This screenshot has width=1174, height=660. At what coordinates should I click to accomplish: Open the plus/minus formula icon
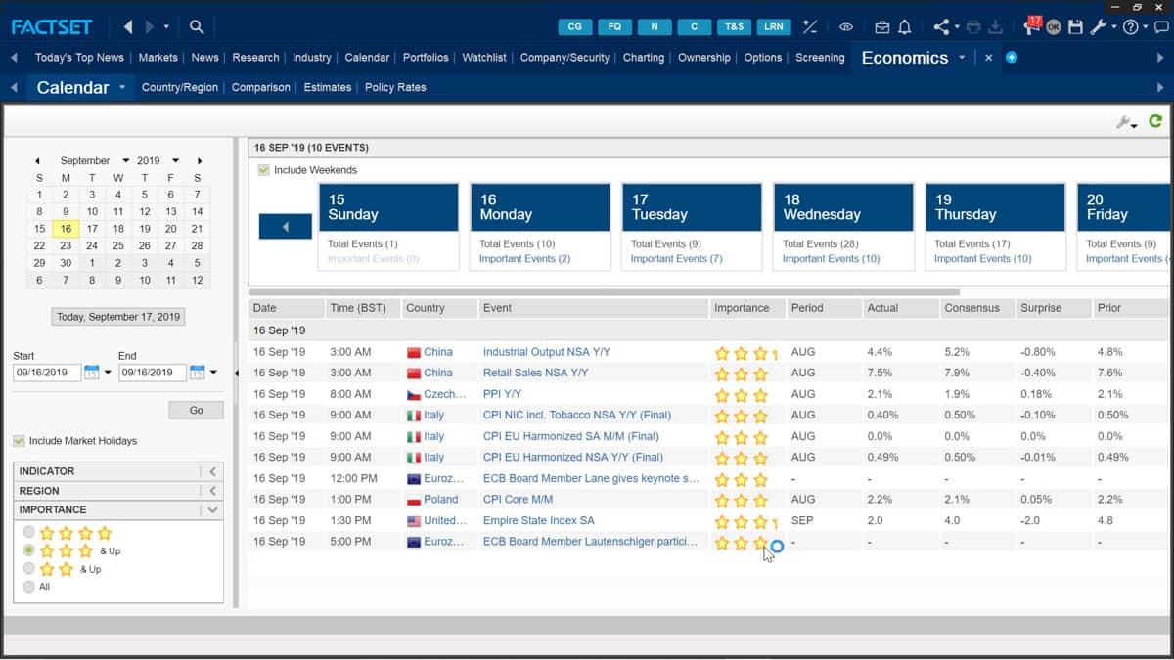[809, 27]
